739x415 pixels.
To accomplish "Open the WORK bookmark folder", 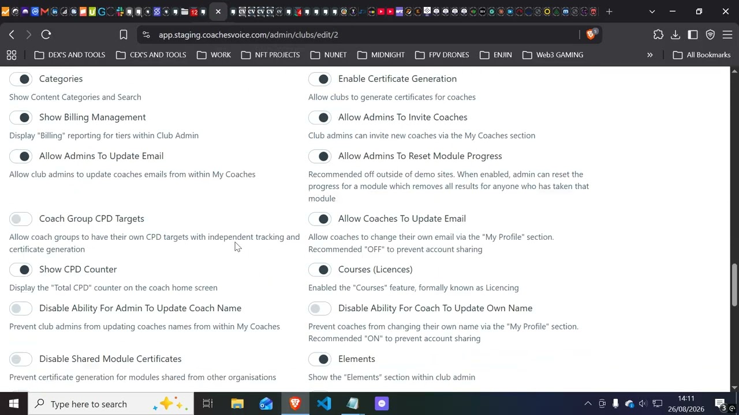I will 214,55.
